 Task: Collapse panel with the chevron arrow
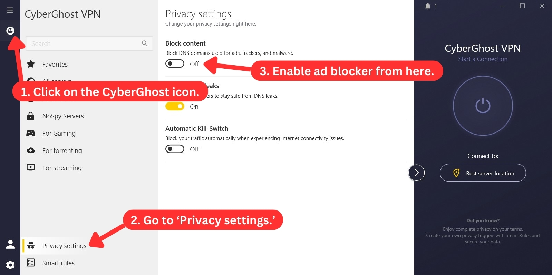[416, 173]
